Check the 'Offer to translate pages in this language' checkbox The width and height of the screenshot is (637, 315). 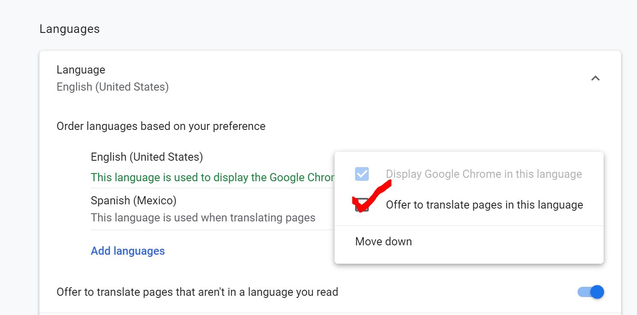[361, 206]
